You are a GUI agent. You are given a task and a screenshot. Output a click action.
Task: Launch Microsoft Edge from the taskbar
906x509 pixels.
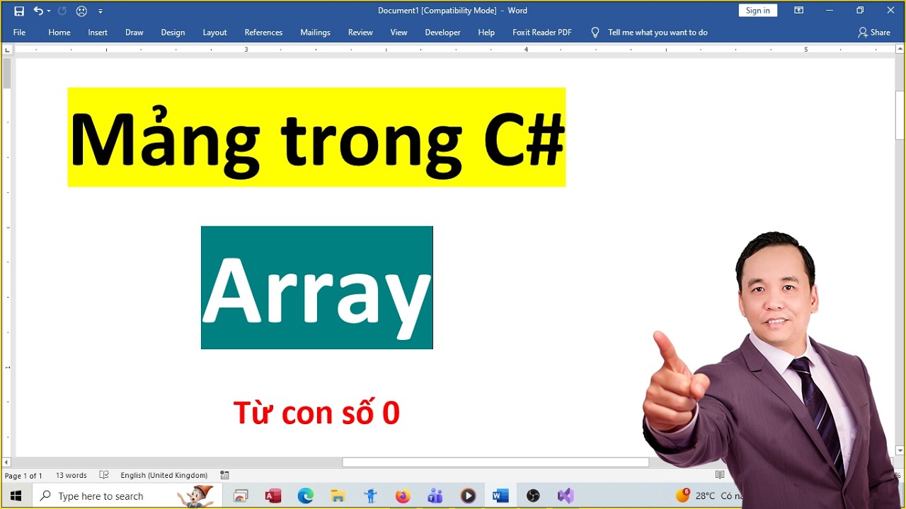(x=306, y=496)
